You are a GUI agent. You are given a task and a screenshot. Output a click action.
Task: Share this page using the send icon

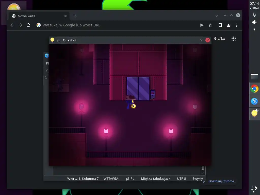point(202,25)
